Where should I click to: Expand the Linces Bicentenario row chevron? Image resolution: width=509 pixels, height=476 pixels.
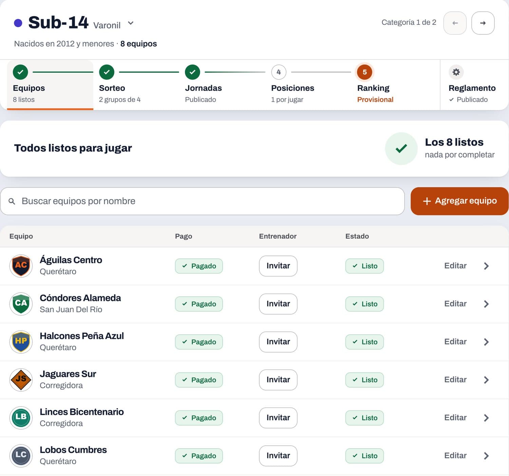[x=486, y=418]
